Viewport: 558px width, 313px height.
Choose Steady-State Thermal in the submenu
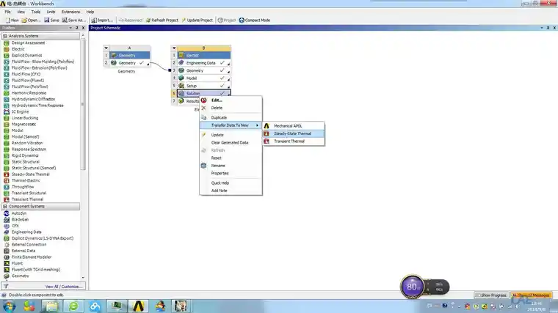point(294,133)
